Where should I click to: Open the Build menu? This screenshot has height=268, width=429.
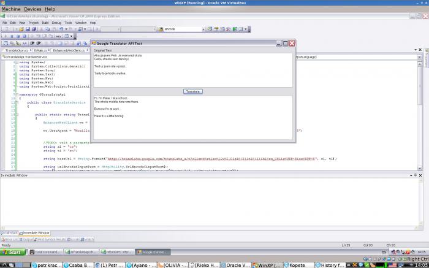pyautogui.click(x=45, y=23)
